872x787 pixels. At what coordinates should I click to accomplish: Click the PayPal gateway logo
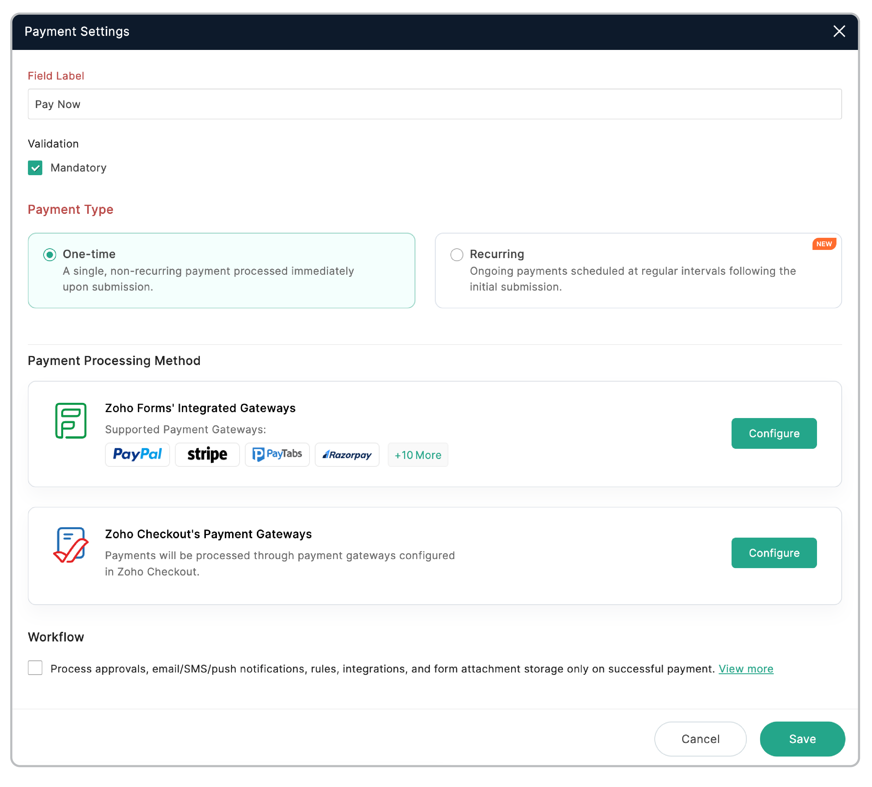click(x=137, y=454)
